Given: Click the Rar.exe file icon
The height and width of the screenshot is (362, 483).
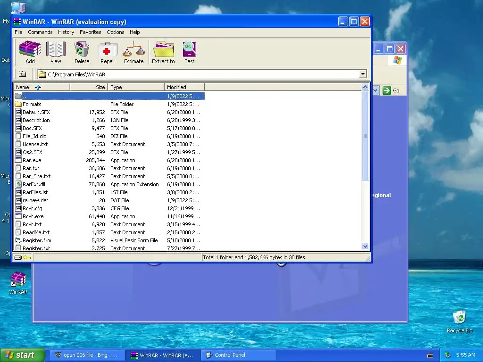Looking at the screenshot, I should click(18, 160).
